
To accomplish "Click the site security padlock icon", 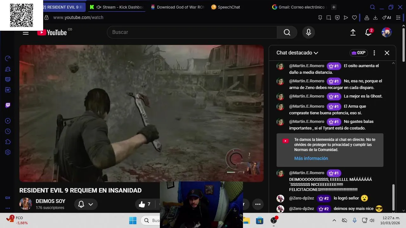I will (46, 17).
